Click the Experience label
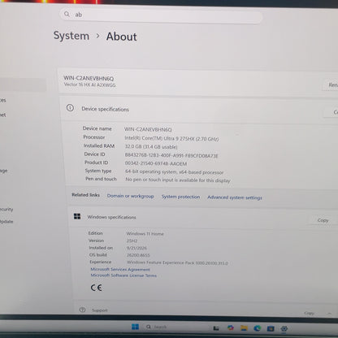Screen dimensions: 338x338 101,262
